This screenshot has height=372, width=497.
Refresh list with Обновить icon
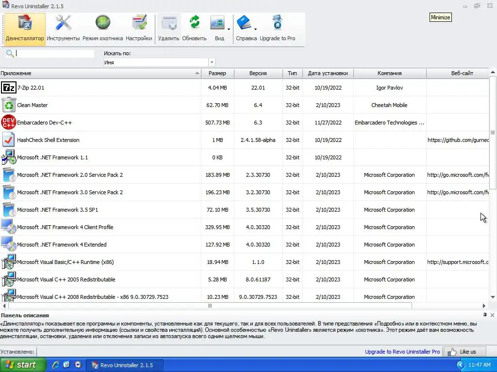tap(194, 23)
